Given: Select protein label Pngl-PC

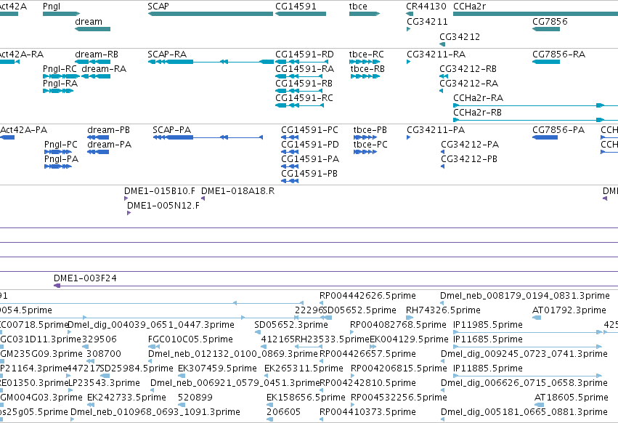Looking at the screenshot, I should tap(61, 145).
